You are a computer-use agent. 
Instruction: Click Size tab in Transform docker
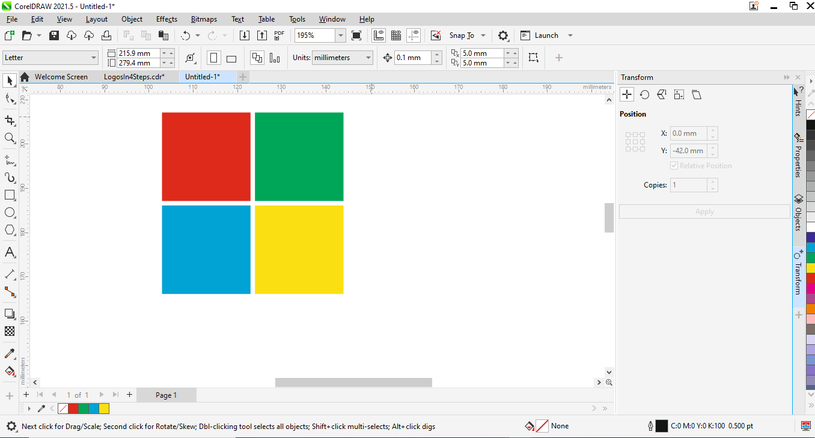(x=679, y=95)
